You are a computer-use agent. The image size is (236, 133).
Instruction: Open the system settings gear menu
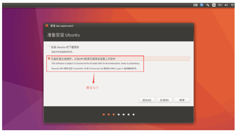pos(232,5)
